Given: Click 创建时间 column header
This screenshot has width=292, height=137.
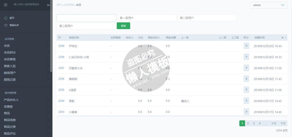Looking at the screenshot, I should (x=260, y=38).
